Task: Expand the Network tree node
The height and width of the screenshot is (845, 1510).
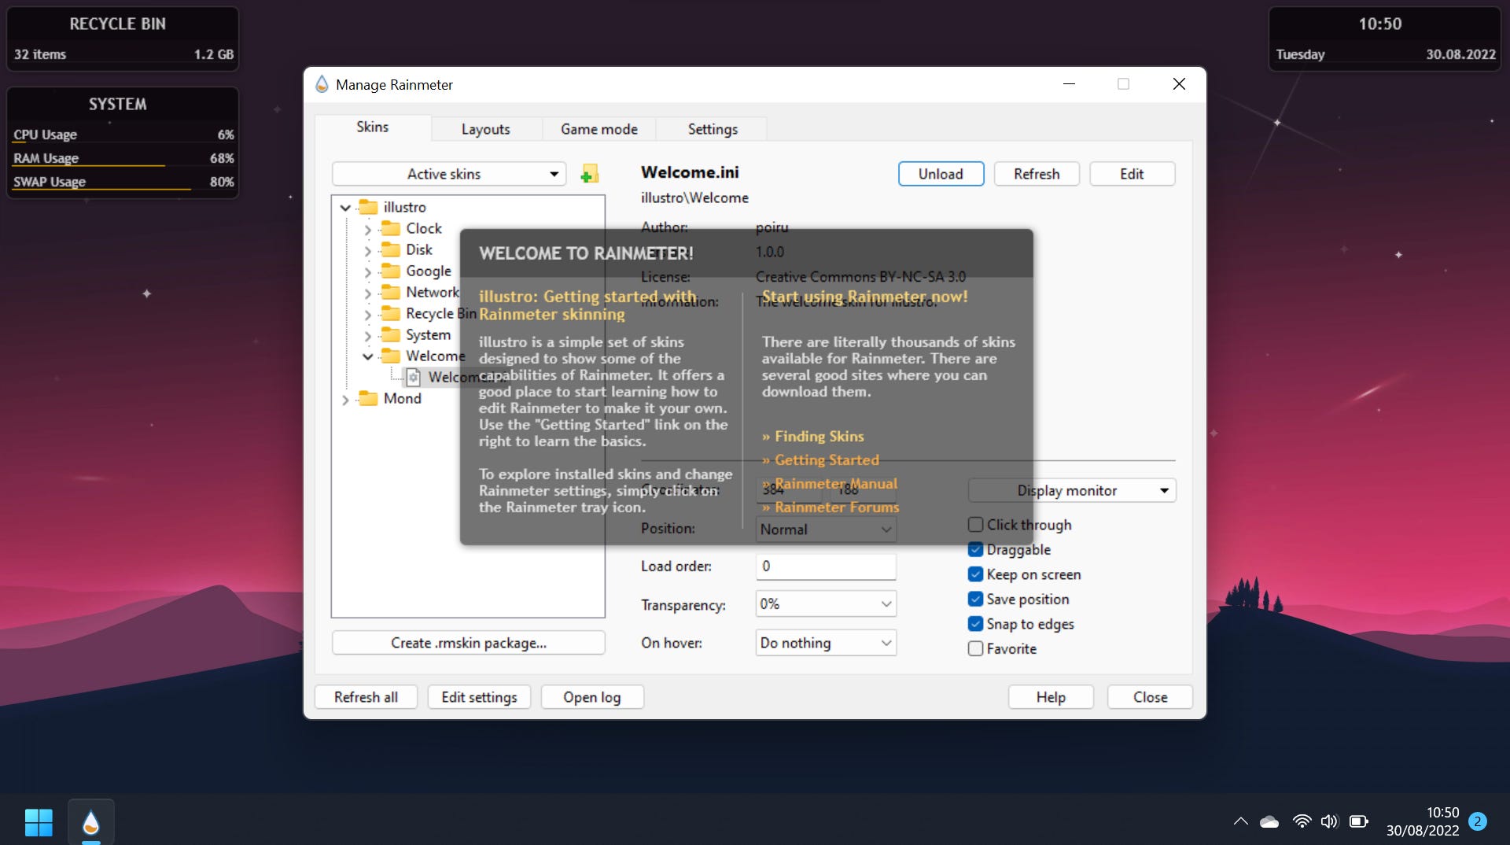Action: coord(367,293)
